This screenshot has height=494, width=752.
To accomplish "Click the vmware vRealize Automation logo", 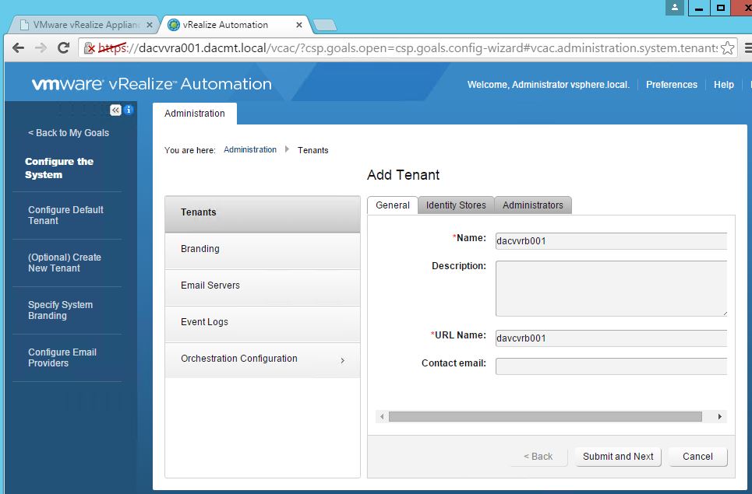I will coord(151,84).
